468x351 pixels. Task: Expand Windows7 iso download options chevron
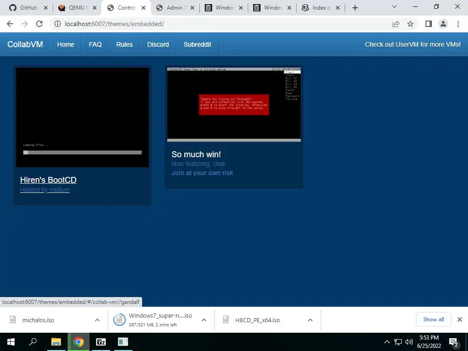(204, 320)
